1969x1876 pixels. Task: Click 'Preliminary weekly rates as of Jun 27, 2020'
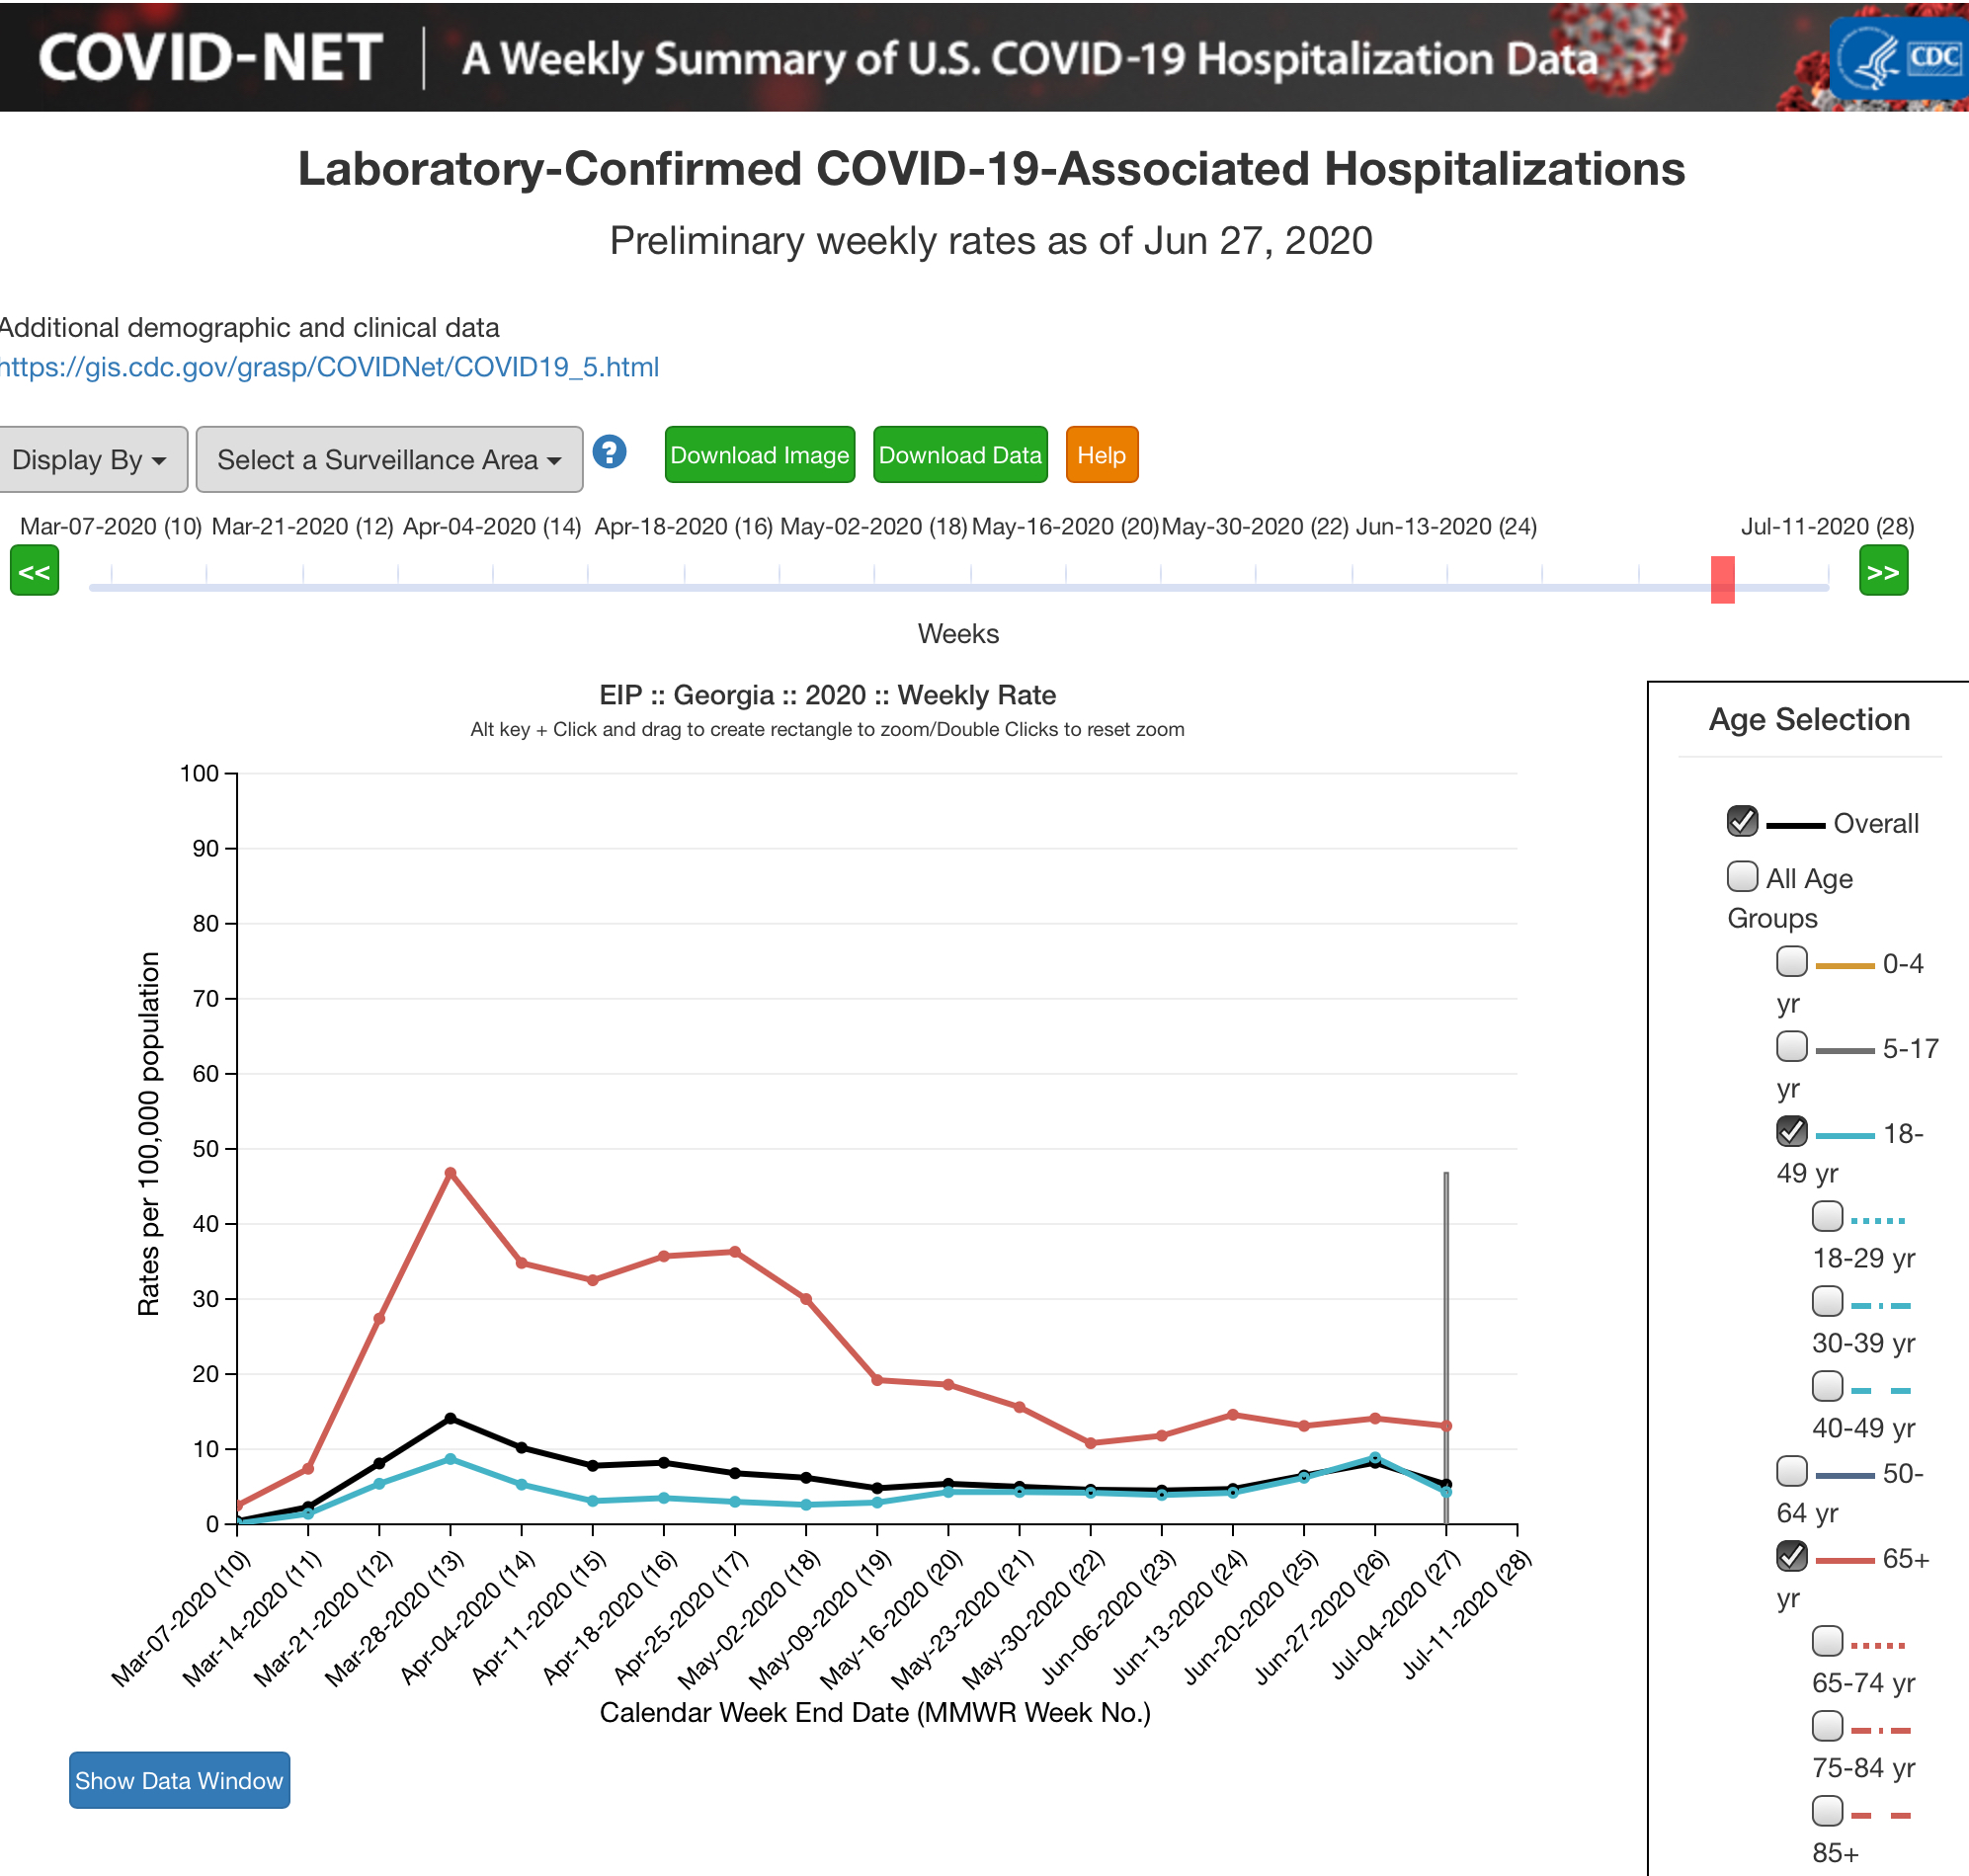pos(991,241)
